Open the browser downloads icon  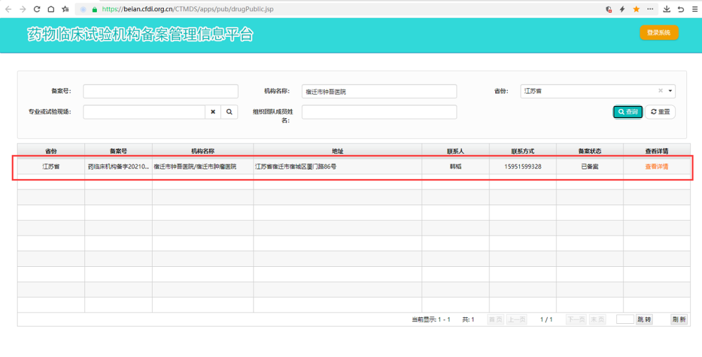click(x=666, y=9)
